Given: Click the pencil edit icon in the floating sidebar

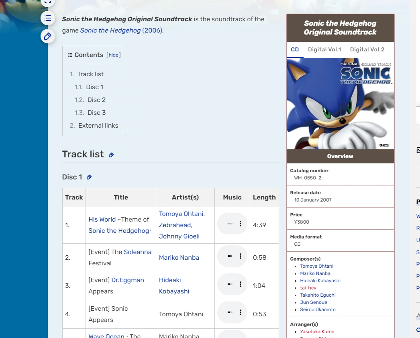Looking at the screenshot, I should pyautogui.click(x=47, y=36).
